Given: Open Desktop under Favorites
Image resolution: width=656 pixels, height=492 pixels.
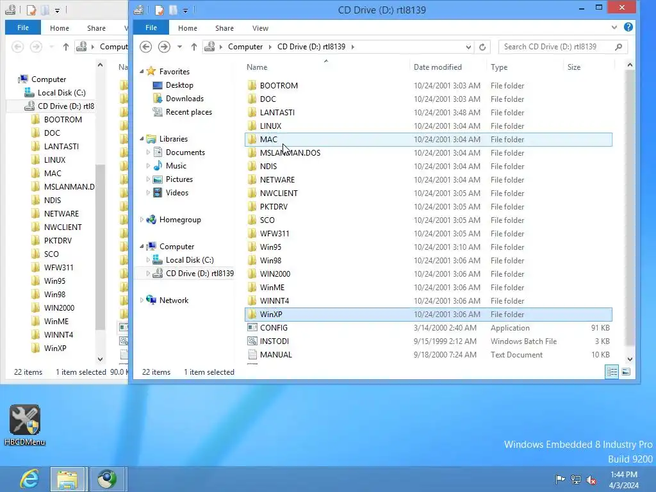Looking at the screenshot, I should (179, 85).
